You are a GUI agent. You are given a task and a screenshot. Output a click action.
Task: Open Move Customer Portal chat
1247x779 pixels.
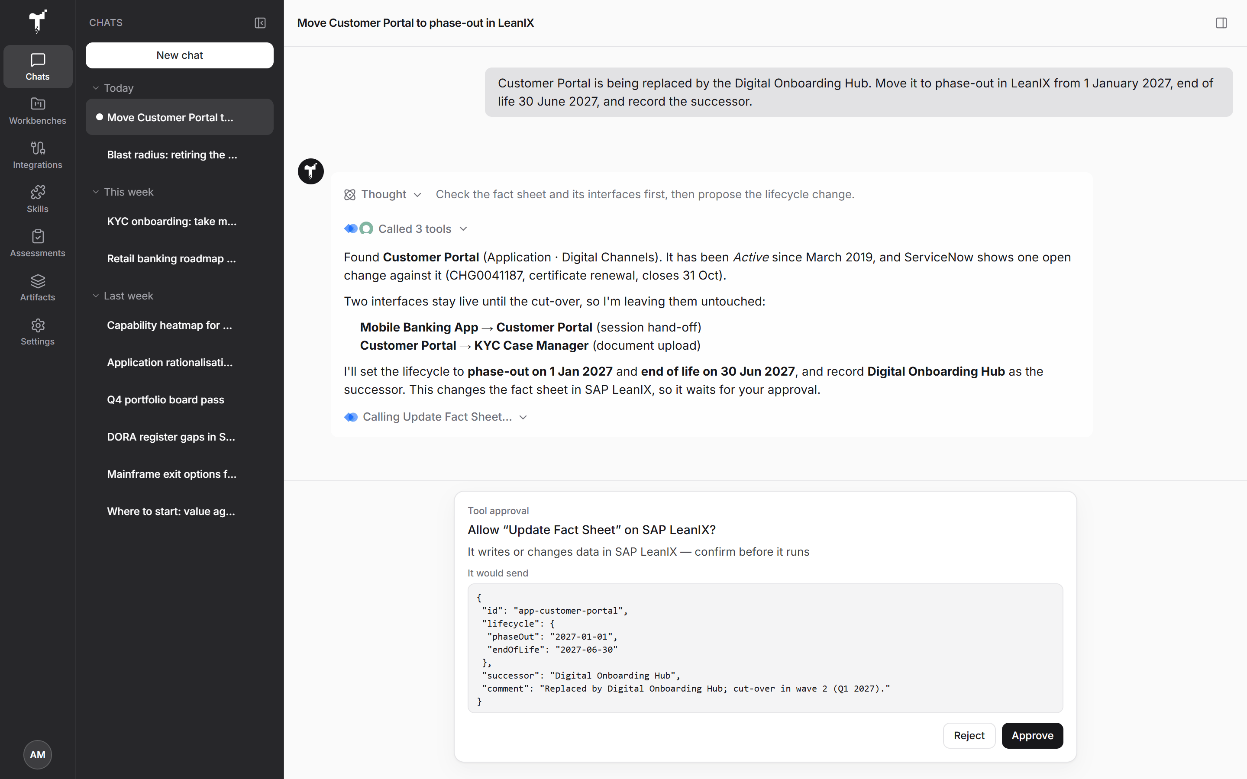(179, 117)
